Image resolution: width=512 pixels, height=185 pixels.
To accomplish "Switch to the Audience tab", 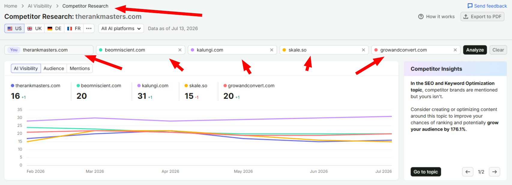I will pyautogui.click(x=54, y=68).
